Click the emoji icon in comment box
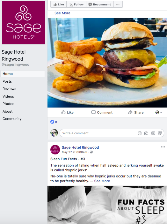This screenshot has height=224, width=167. tap(140, 133)
